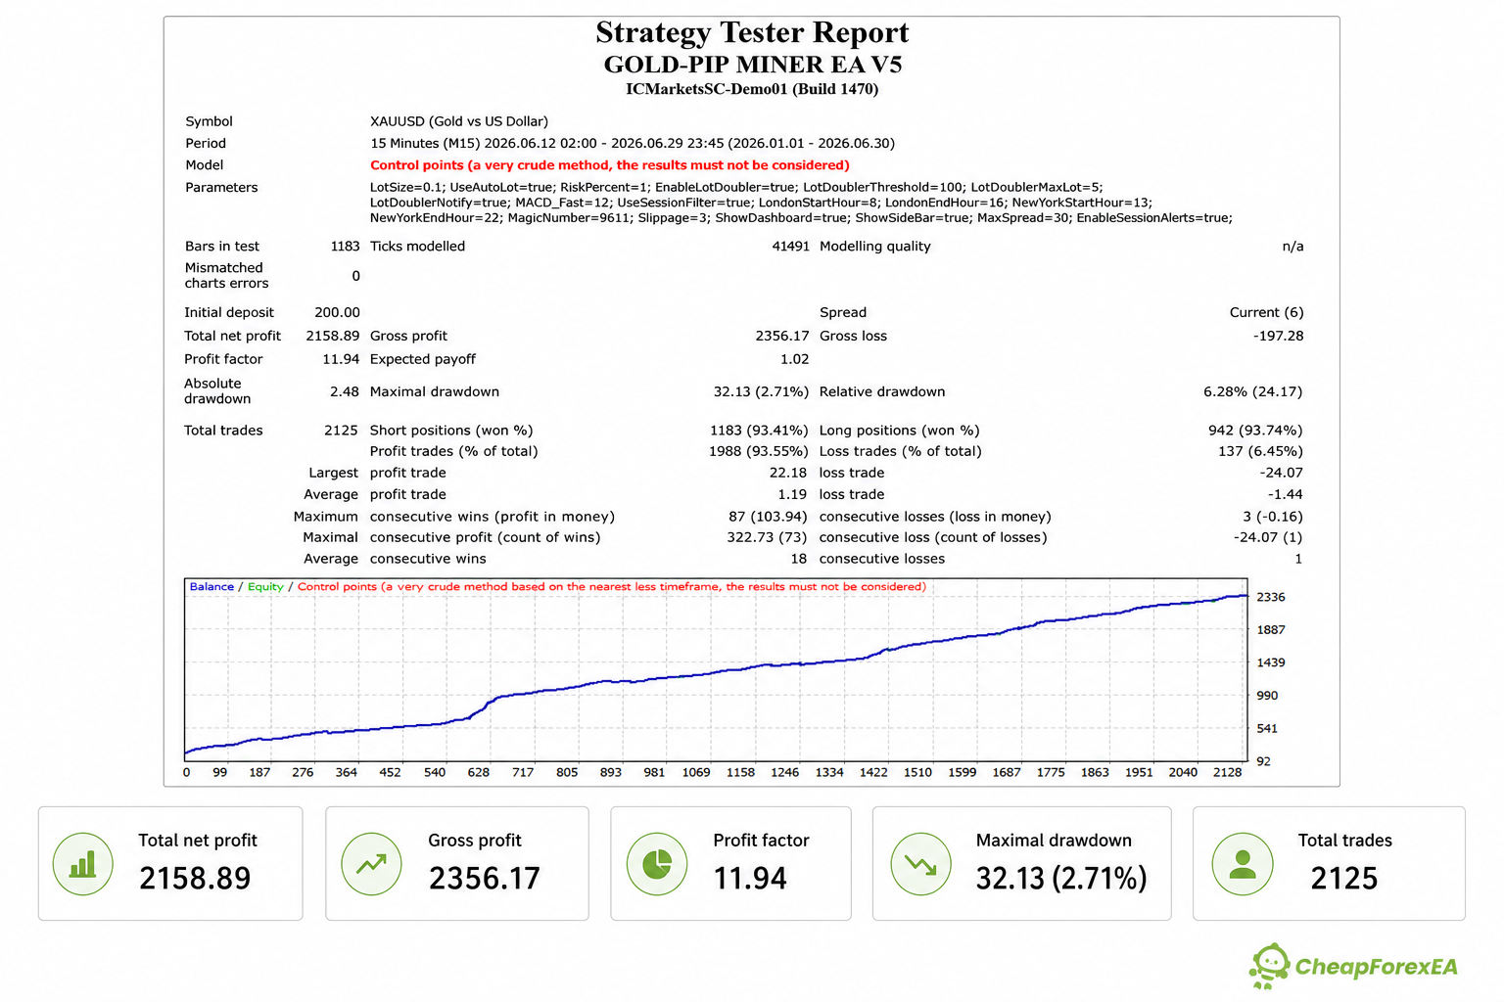Screen dimensions: 1504x1002
Task: Click the rising arrow icon beside Gross profit
Action: tap(371, 864)
